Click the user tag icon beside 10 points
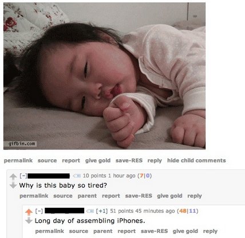Image resolution: width=245 pixels, height=238 pixels. (x=77, y=176)
